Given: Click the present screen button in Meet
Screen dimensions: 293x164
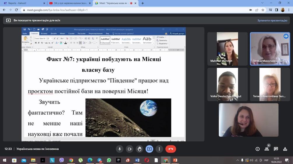Looking at the screenshot, I should coord(149,149).
